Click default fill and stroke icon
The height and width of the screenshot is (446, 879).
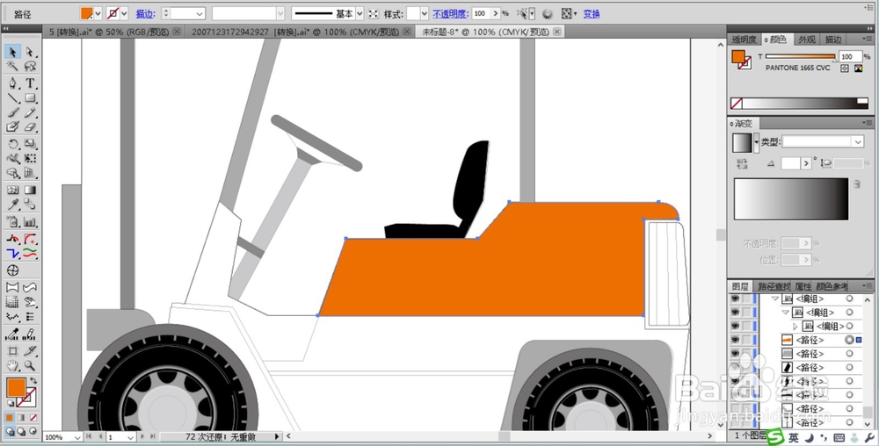click(x=10, y=403)
